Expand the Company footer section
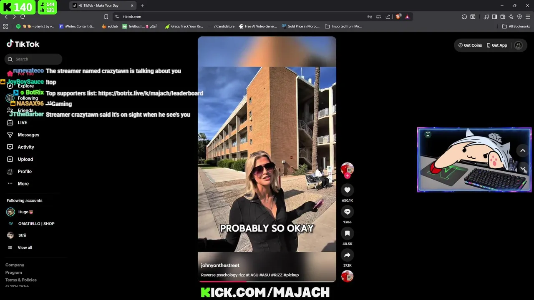 (x=15, y=265)
